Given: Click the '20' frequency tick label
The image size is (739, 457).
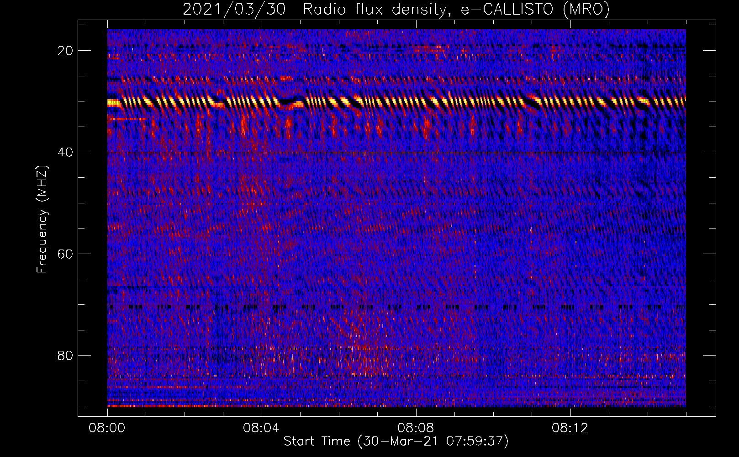Looking at the screenshot, I should coord(66,51).
